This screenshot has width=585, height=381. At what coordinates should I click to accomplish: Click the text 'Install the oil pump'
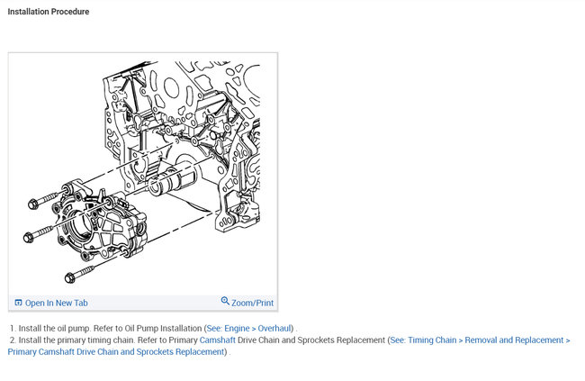[55, 329]
